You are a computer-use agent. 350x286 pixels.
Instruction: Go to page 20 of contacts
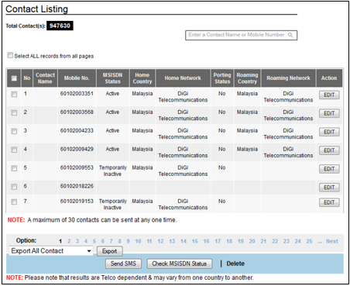pos(252,241)
